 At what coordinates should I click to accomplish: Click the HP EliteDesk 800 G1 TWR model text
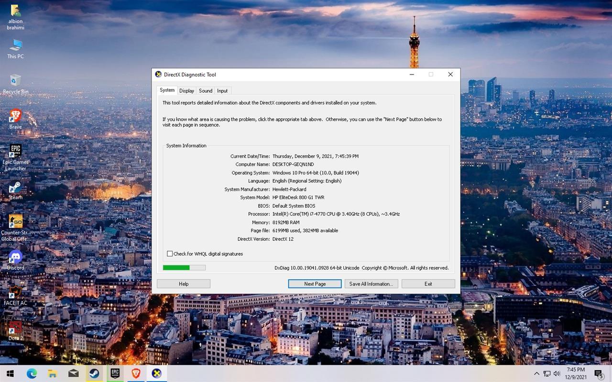(x=298, y=198)
